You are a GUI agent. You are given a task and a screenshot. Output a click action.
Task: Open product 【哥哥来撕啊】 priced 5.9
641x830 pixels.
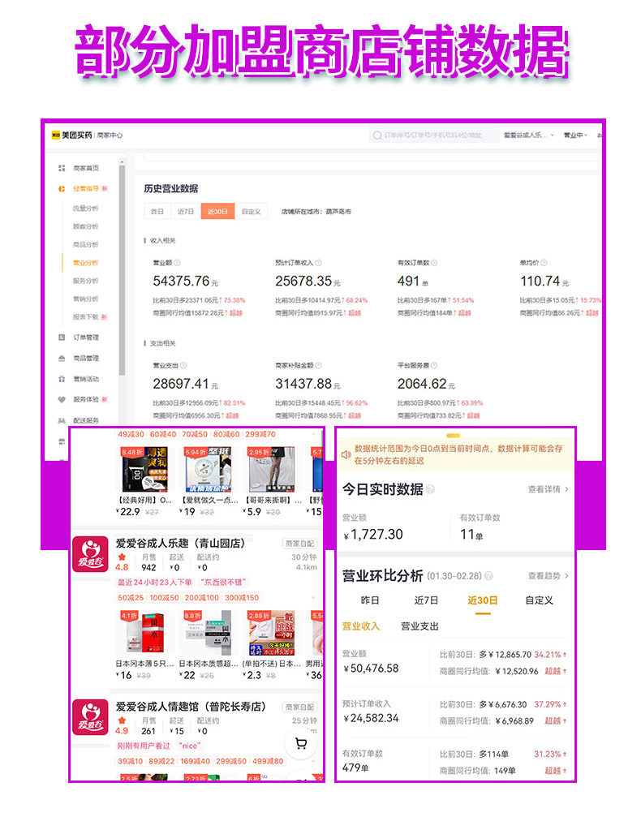tap(272, 481)
